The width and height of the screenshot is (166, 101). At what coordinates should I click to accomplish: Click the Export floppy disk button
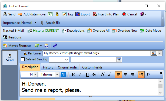[x=83, y=14]
